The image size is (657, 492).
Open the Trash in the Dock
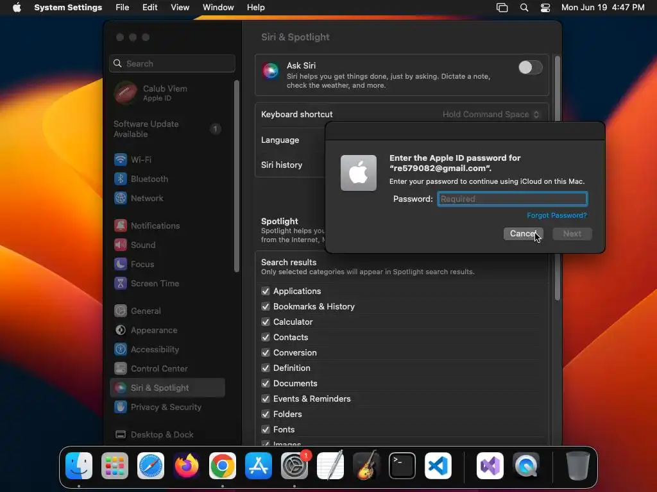click(x=578, y=466)
